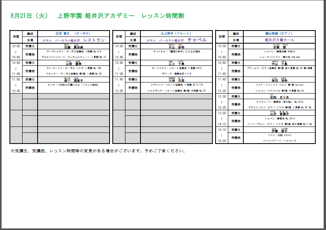This screenshot has width=326, height=230.
Task: Click the time "10:55" in the oboe table
Action: pyautogui.click(x=16, y=63)
